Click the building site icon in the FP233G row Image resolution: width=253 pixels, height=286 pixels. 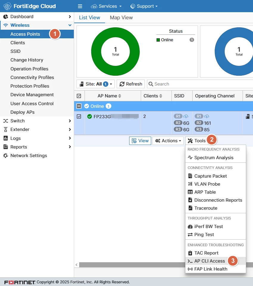click(x=248, y=116)
